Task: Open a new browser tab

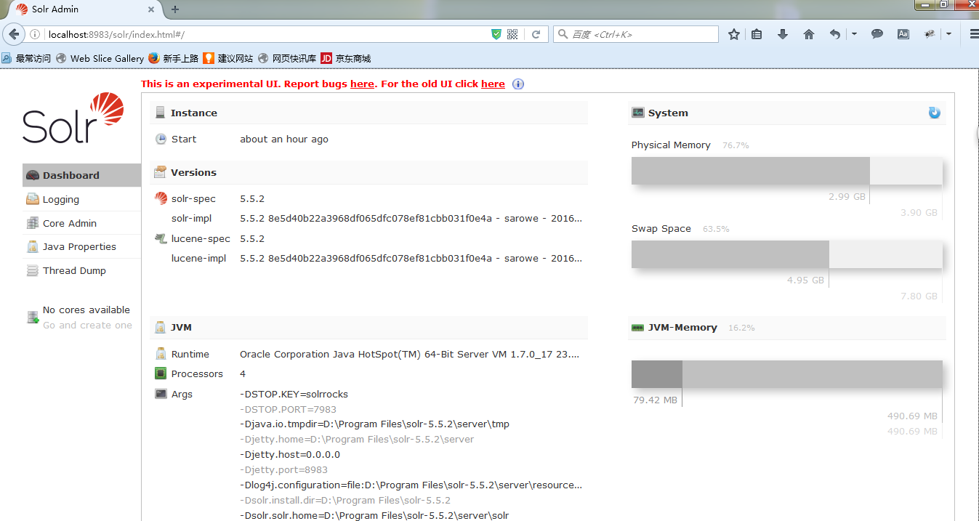Action: point(175,9)
